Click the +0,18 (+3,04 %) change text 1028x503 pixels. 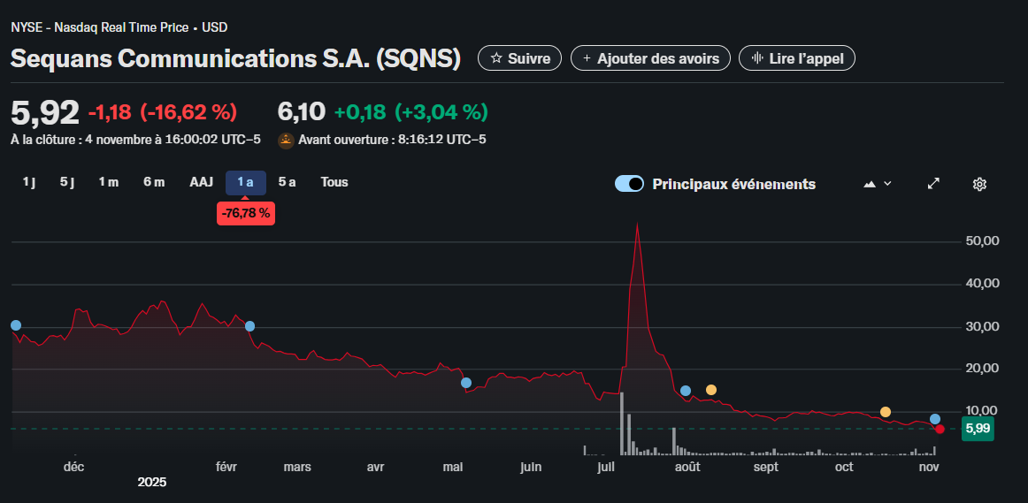[x=411, y=112]
